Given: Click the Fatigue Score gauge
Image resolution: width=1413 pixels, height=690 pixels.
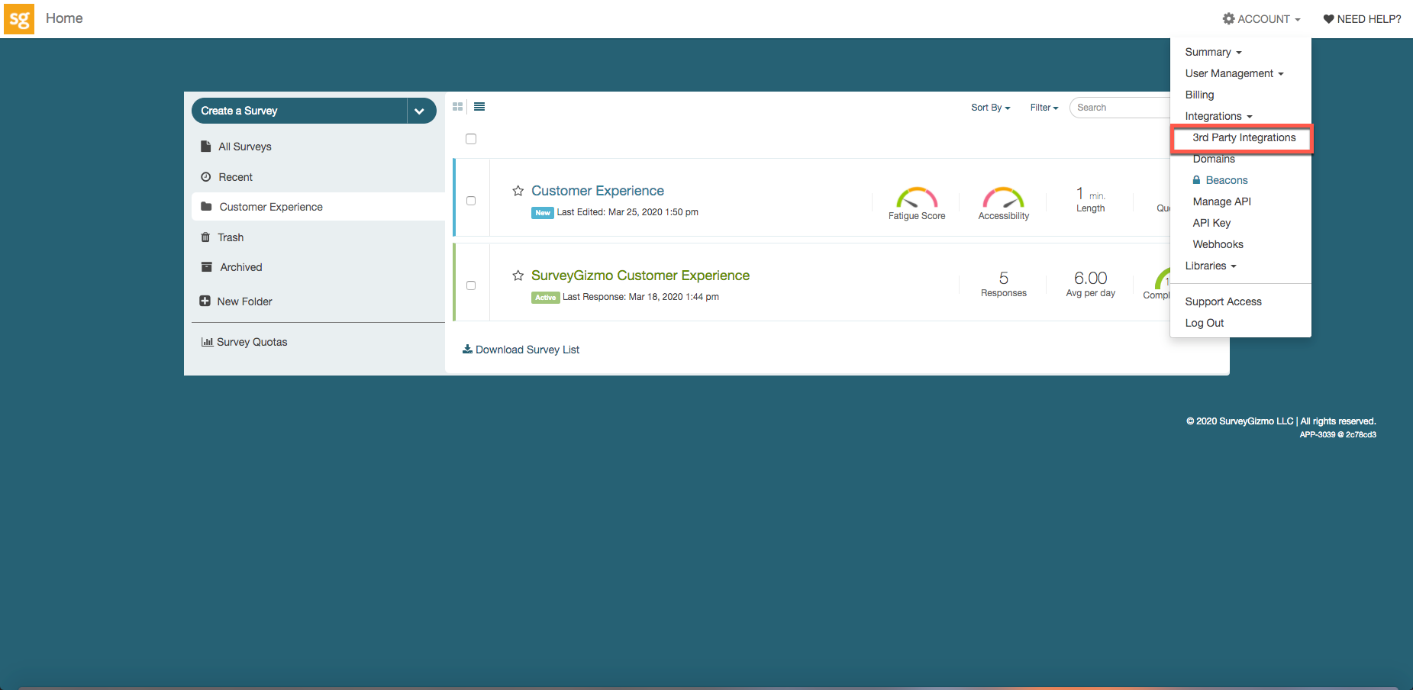Looking at the screenshot, I should 917,198.
